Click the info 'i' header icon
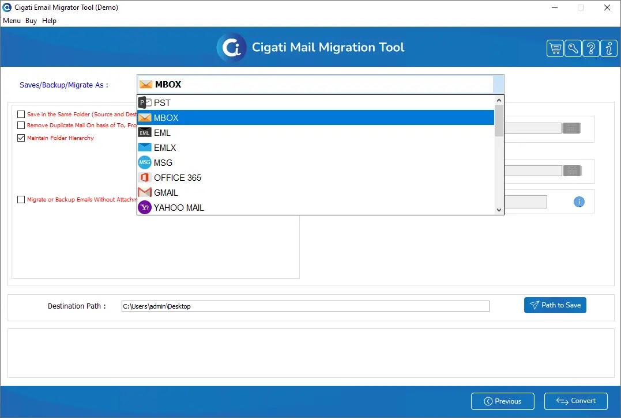 (x=609, y=48)
